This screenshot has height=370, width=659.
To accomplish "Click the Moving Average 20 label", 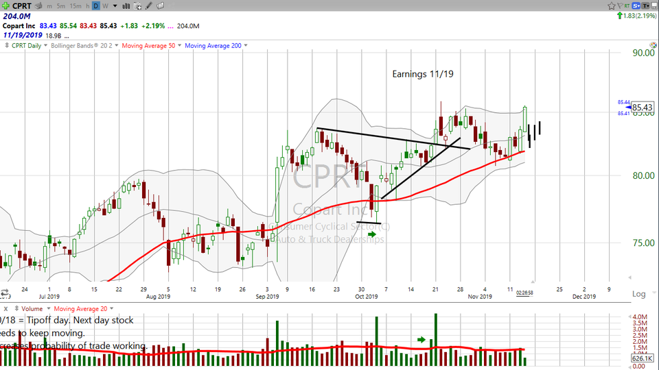I will [x=80, y=309].
